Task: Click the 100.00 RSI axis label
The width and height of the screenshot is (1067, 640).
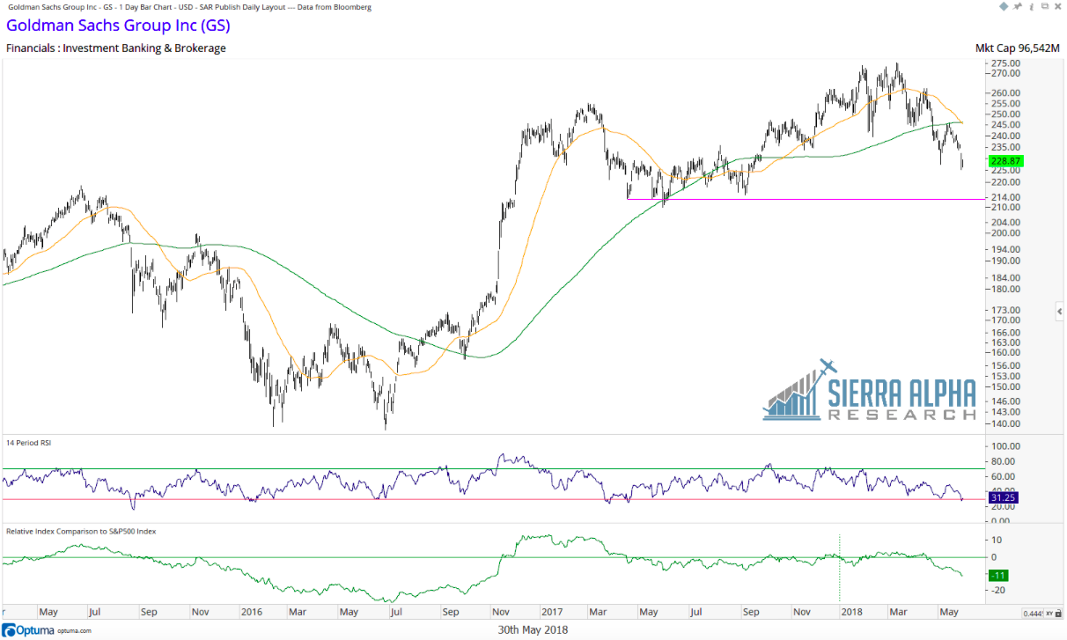Action: pyautogui.click(x=1006, y=447)
